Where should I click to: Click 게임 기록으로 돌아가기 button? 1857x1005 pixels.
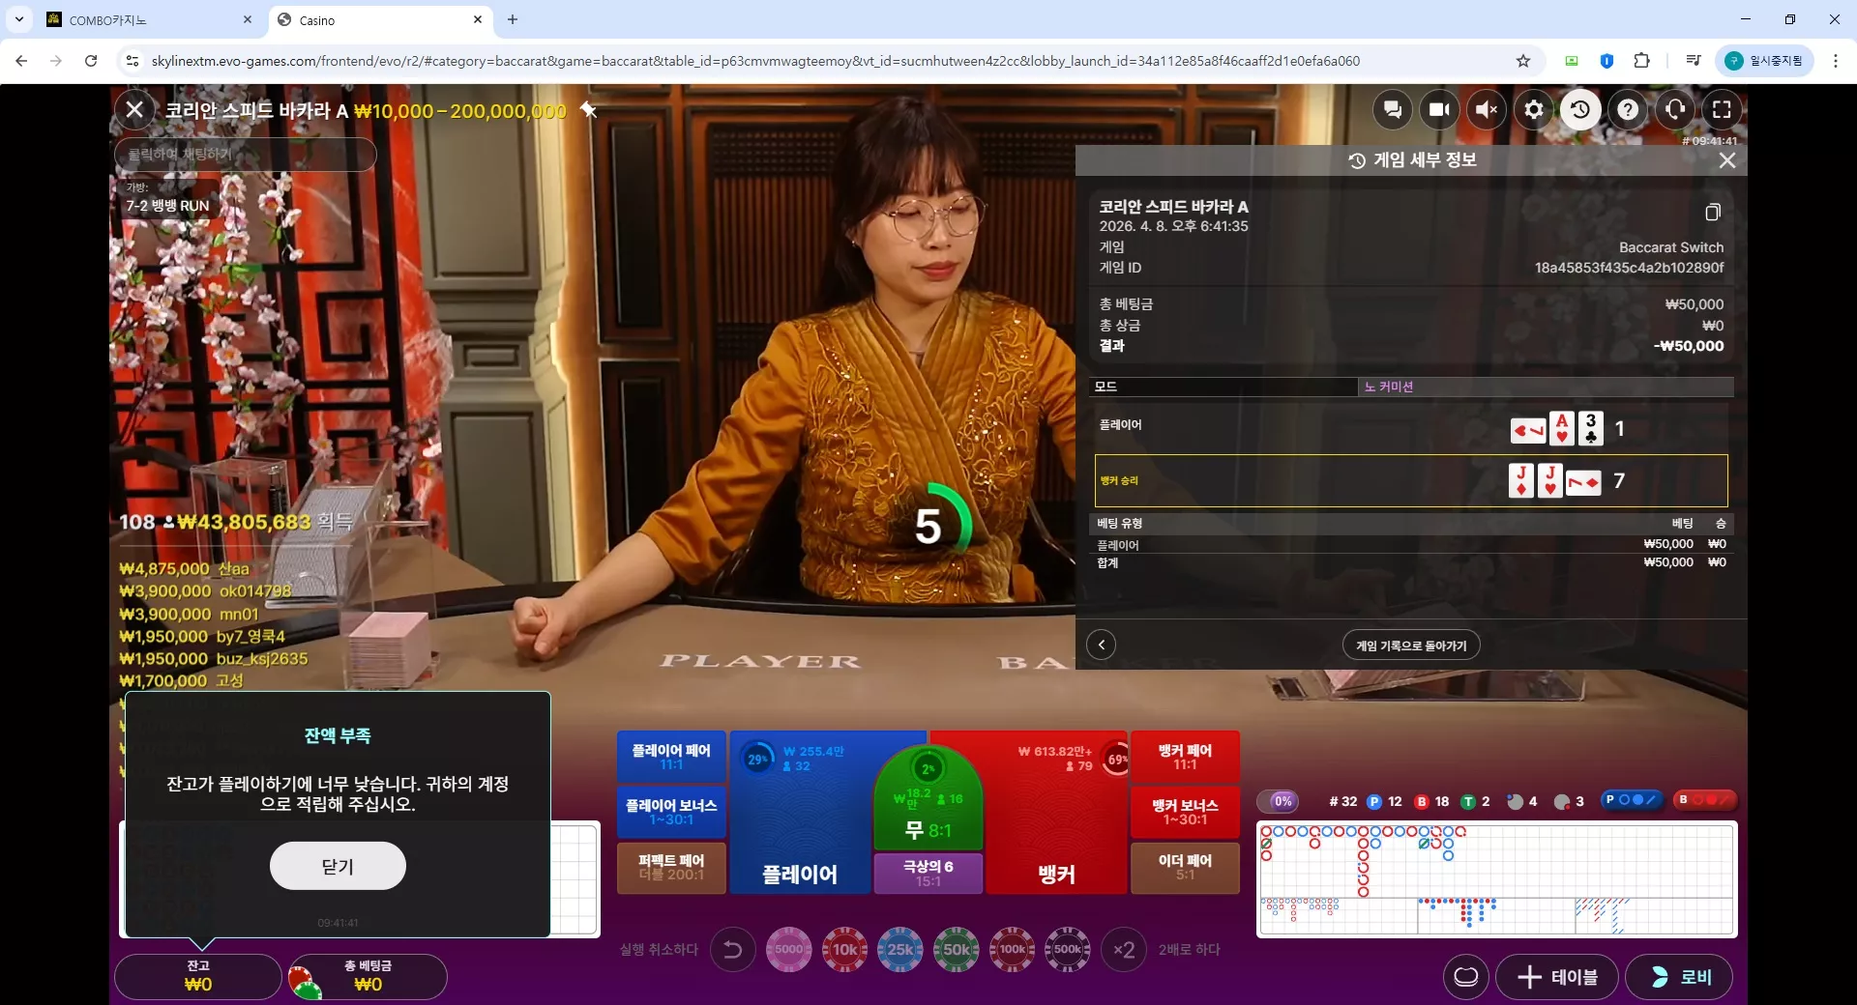(x=1411, y=646)
